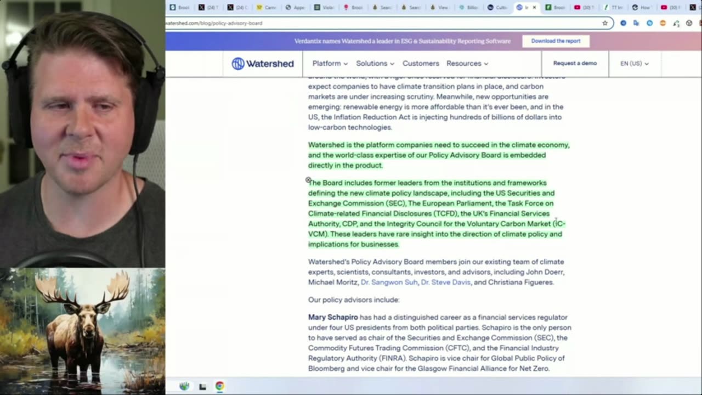Bookmark this page with the star icon
The image size is (702, 395).
tap(605, 23)
